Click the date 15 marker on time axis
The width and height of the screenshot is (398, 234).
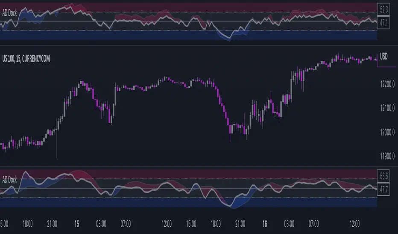coord(77,224)
